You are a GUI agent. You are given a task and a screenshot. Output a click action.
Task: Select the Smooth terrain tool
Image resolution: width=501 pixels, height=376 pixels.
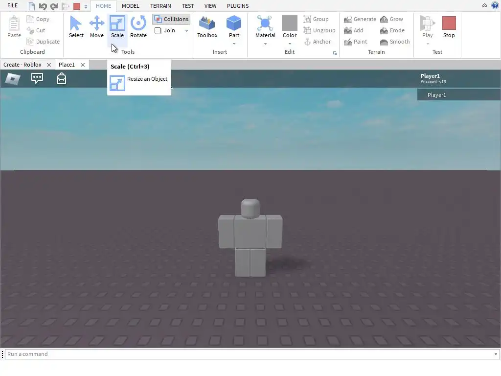tap(395, 42)
